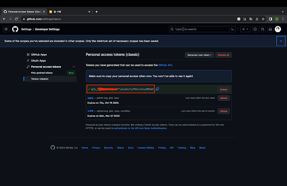Open the user profile avatar menu
The width and height of the screenshot is (287, 186).
point(278,29)
